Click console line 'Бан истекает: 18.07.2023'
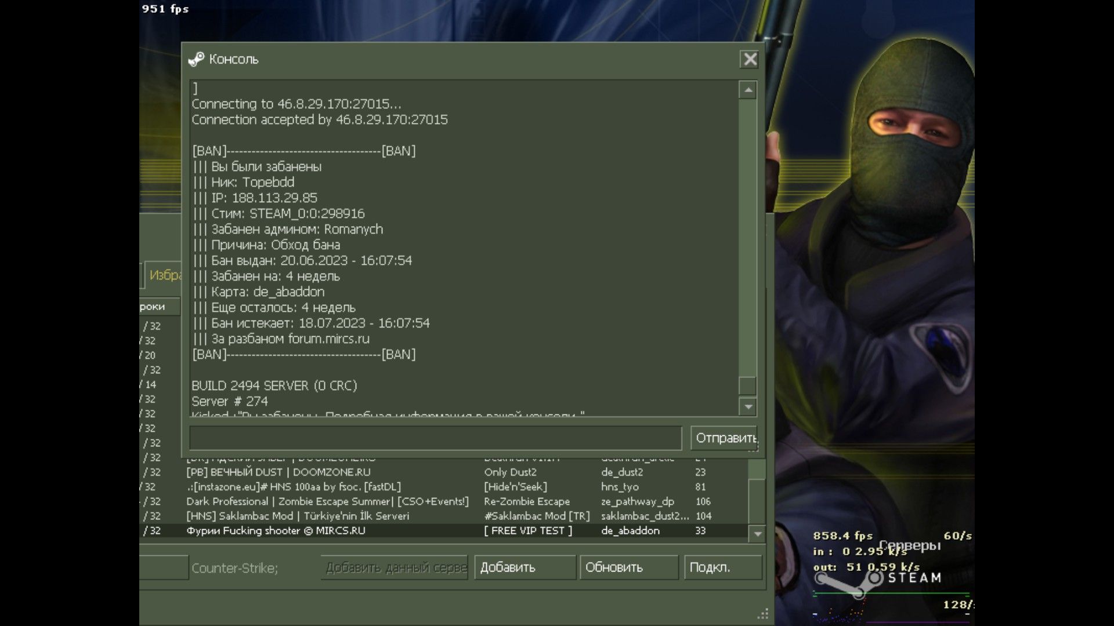This screenshot has width=1114, height=626. pyautogui.click(x=311, y=323)
